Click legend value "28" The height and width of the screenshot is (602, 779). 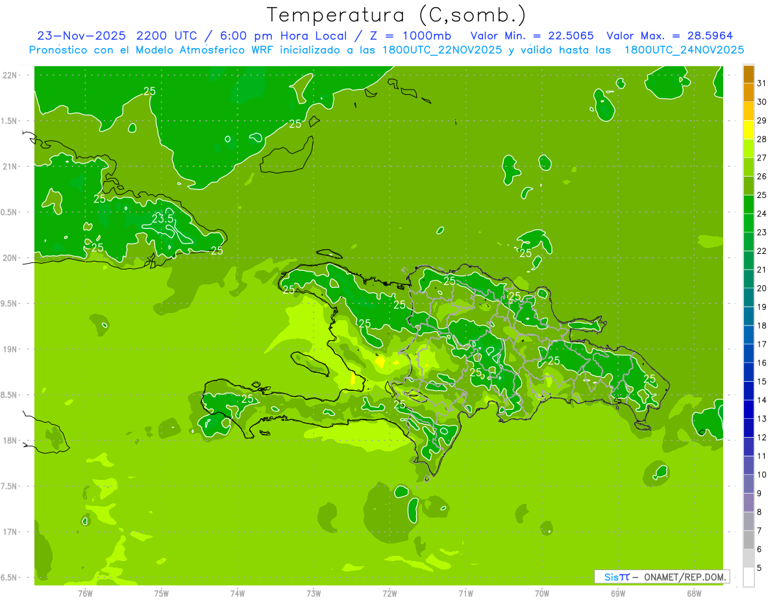[x=761, y=139]
